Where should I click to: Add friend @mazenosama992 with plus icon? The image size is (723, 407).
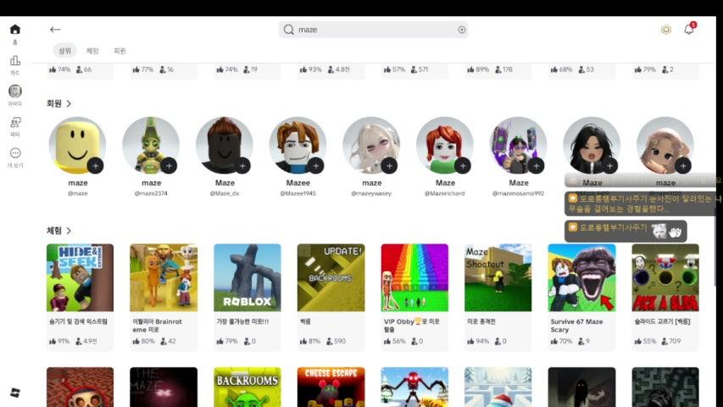pyautogui.click(x=536, y=165)
